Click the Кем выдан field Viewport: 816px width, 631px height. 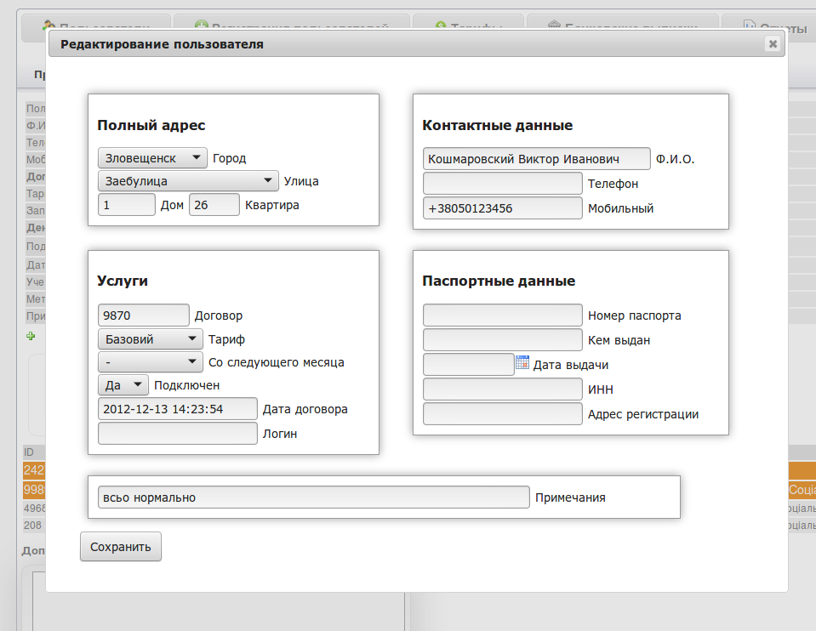pos(502,340)
